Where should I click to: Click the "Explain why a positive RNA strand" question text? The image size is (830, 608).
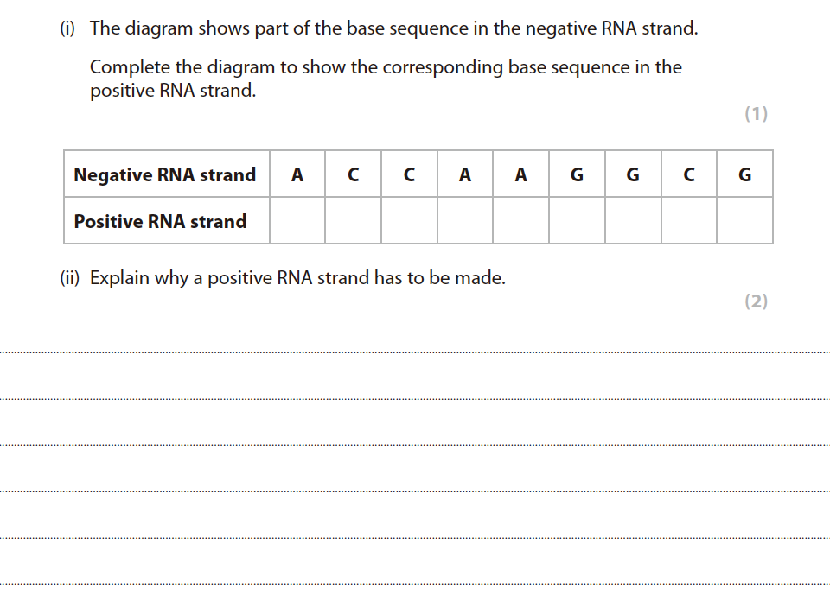click(297, 278)
